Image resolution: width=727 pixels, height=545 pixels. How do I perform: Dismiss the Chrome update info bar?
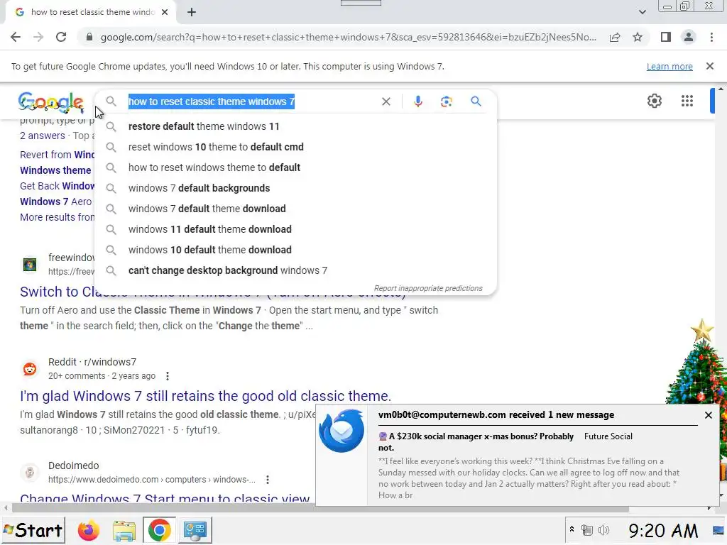[710, 66]
